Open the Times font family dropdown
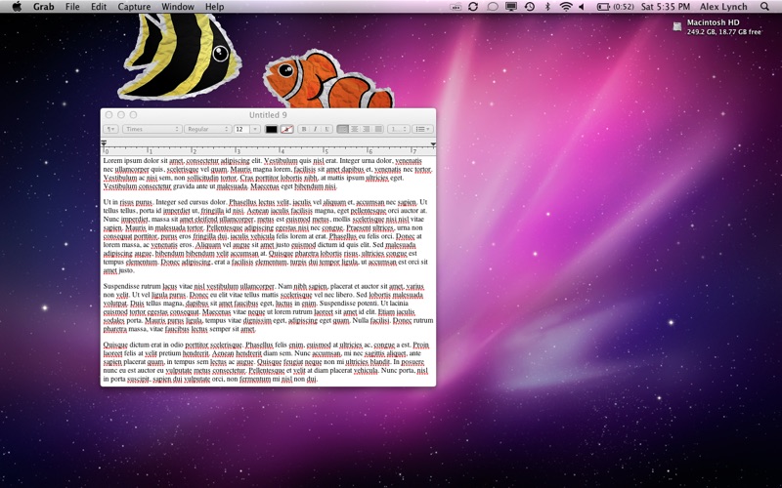This screenshot has height=488, width=782. (x=152, y=129)
